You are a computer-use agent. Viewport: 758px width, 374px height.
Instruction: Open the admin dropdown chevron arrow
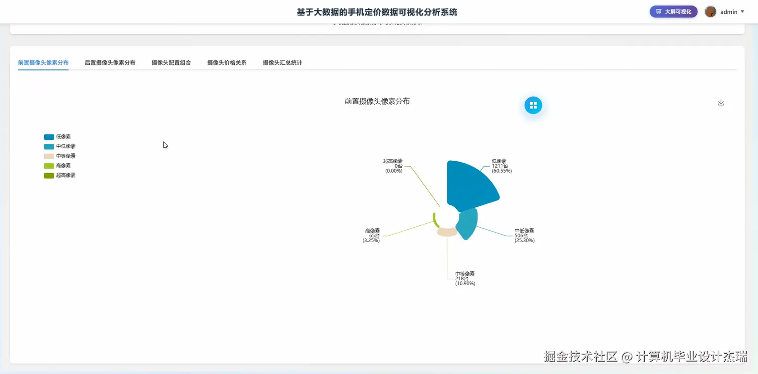coord(742,12)
